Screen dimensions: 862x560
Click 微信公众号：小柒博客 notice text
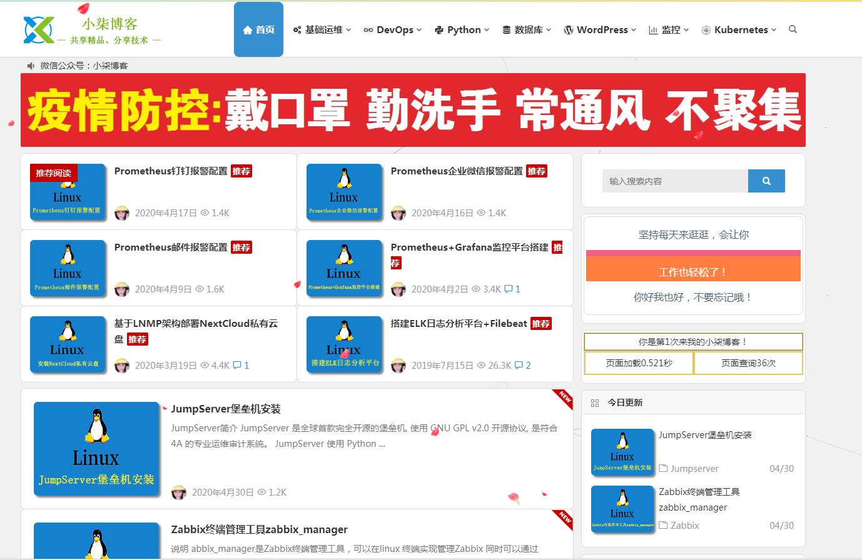[x=84, y=66]
